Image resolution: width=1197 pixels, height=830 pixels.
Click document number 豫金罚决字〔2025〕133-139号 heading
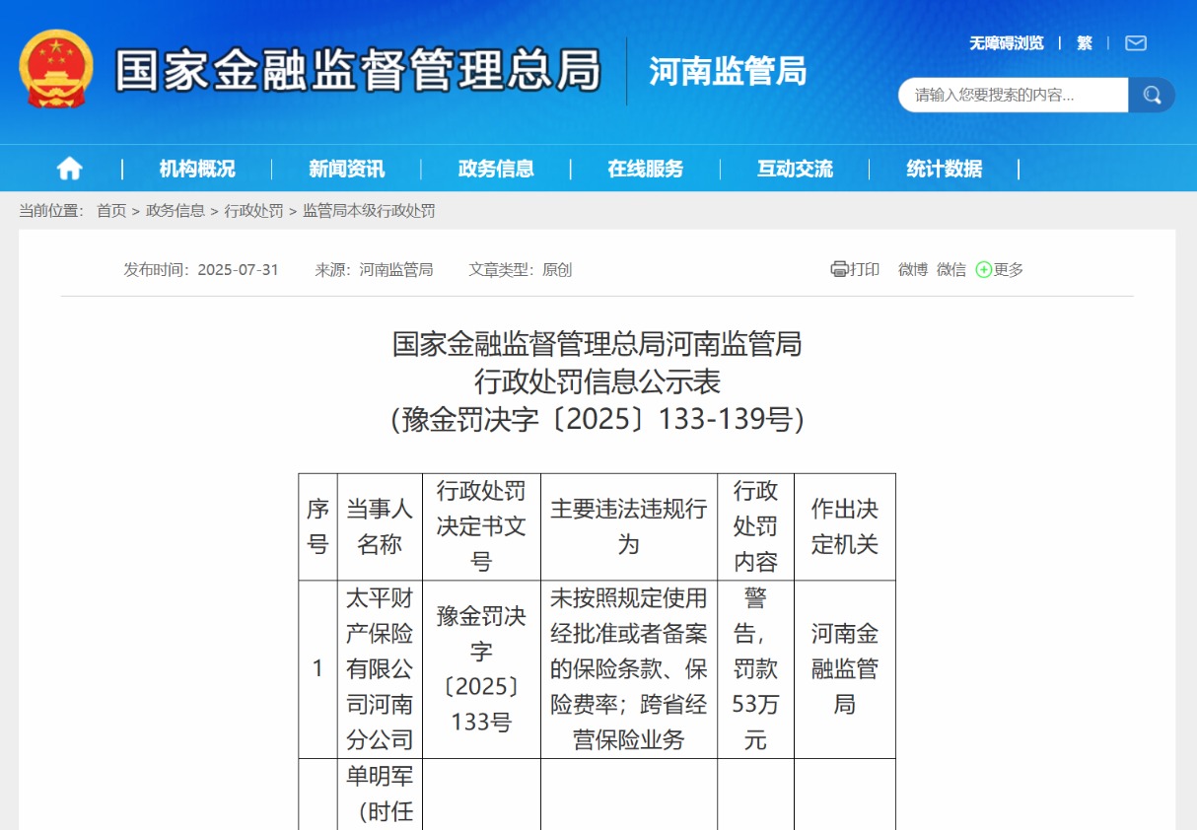tap(598, 419)
